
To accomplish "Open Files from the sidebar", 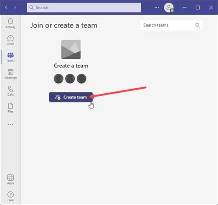I will point(11,108).
